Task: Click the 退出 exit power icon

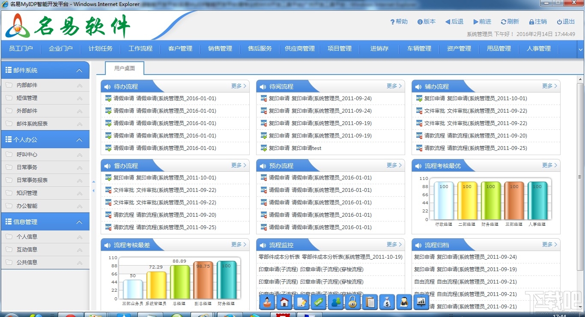Action: pyautogui.click(x=559, y=22)
